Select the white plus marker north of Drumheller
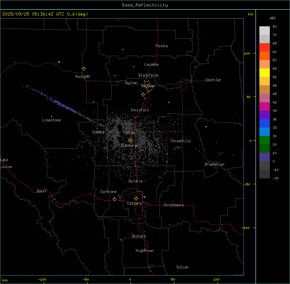The image size is (290, 284). (x=206, y=126)
